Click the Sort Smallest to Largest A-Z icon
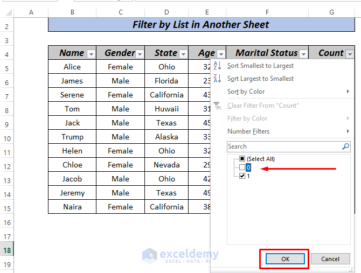 click(x=217, y=66)
